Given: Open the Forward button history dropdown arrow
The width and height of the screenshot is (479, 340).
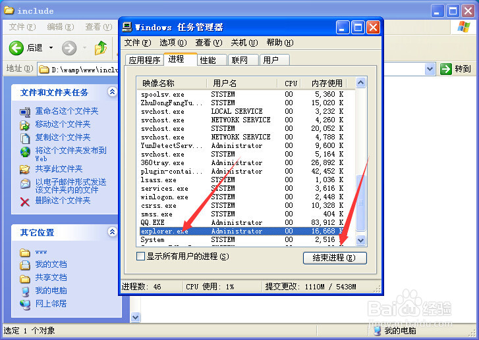Looking at the screenshot, I should [x=84, y=48].
